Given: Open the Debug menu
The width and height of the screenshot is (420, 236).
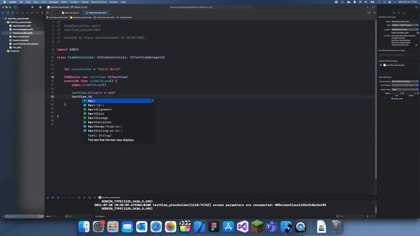Looking at the screenshot, I should 85,2.
